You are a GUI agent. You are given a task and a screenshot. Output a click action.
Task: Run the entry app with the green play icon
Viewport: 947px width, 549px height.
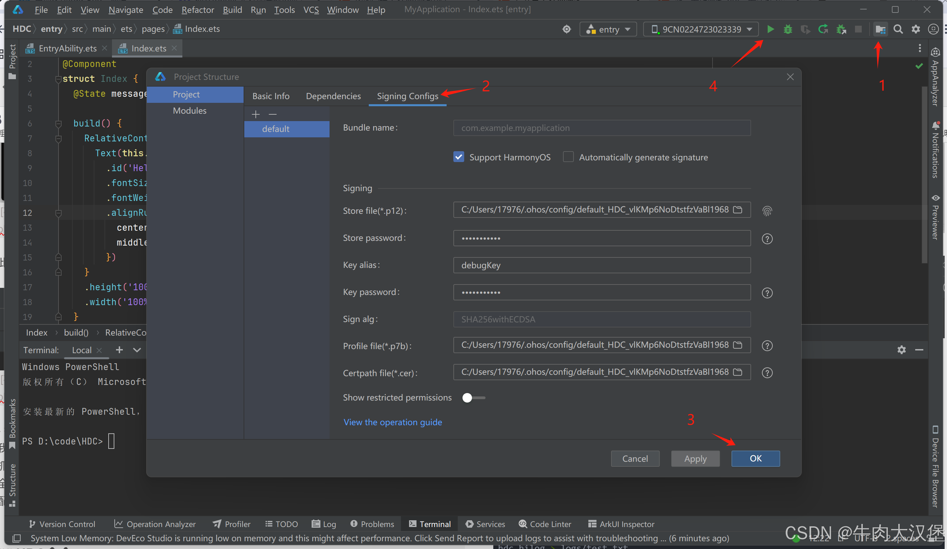[770, 29]
